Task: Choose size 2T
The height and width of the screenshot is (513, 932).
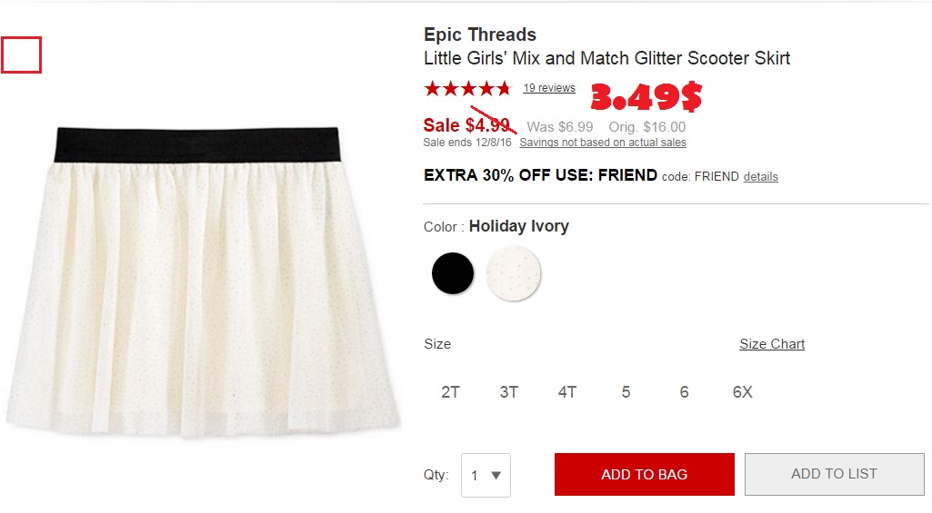Action: coord(451,392)
